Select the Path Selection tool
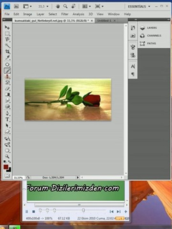This screenshot has width=172, height=229. pyautogui.click(x=7, y=125)
